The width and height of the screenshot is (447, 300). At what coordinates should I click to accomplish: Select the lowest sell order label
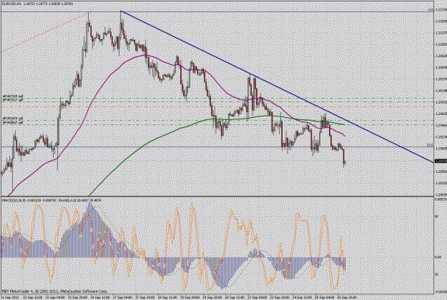(13, 122)
